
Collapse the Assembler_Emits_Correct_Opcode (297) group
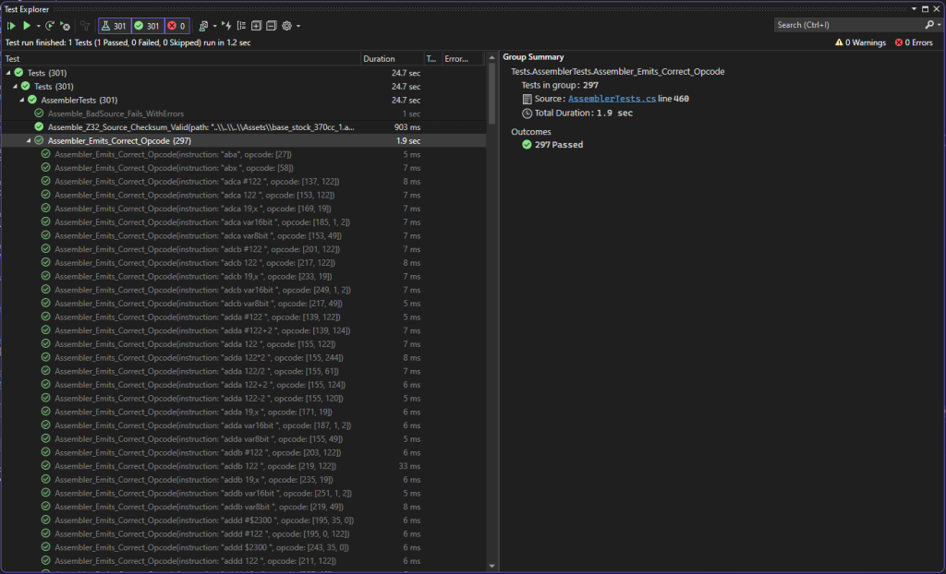pyautogui.click(x=29, y=140)
